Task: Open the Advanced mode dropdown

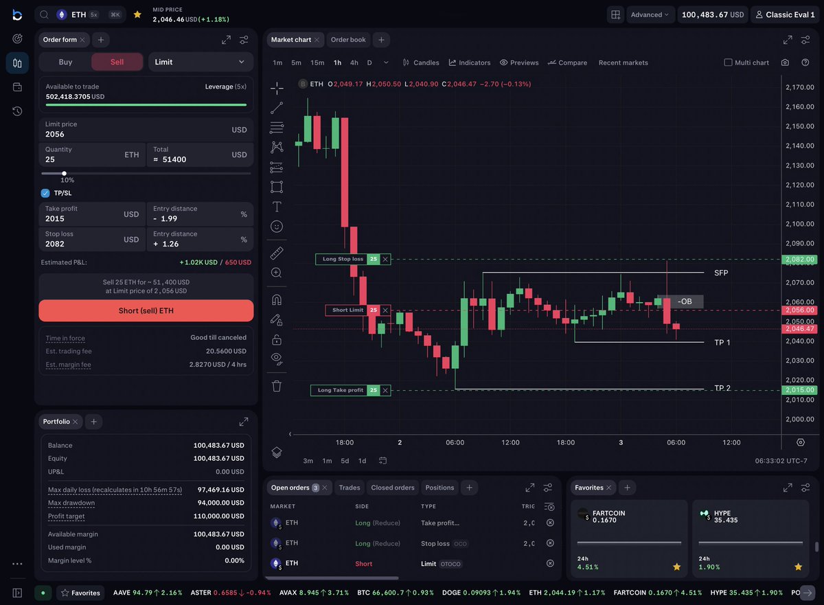Action: (650, 14)
